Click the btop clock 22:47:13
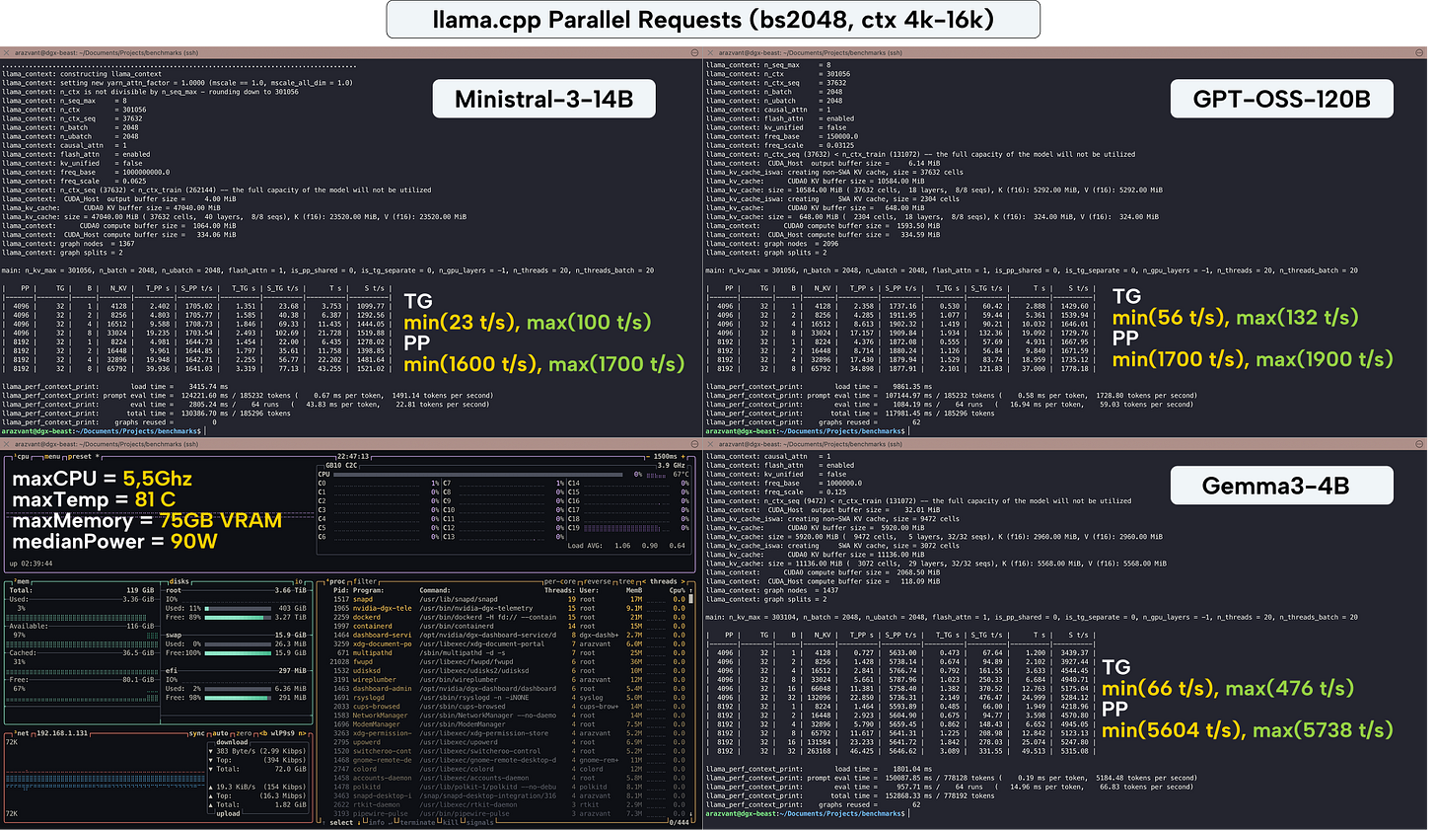Screen dimensions: 1436x830 coord(353,456)
